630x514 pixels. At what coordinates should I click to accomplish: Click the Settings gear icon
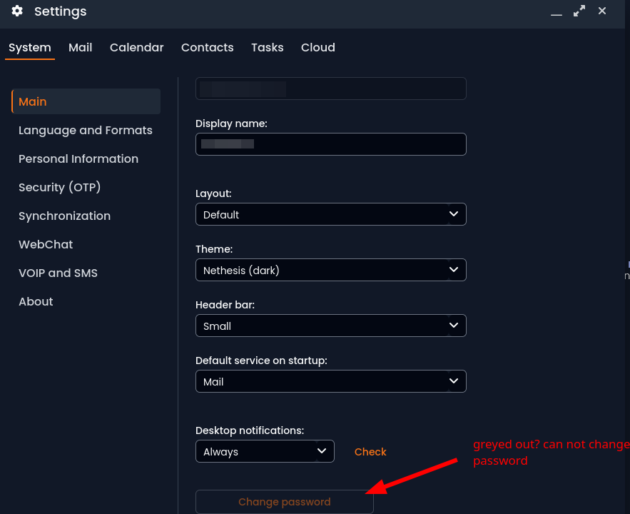(x=17, y=11)
